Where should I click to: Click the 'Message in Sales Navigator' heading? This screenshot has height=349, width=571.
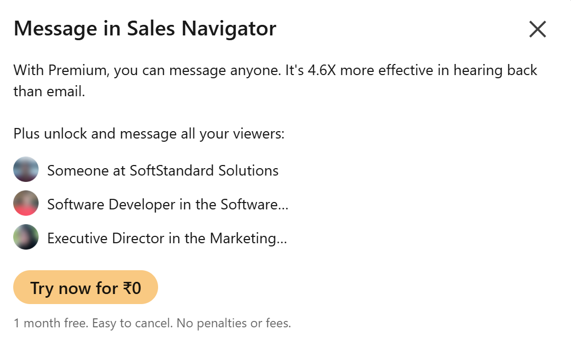click(x=145, y=29)
